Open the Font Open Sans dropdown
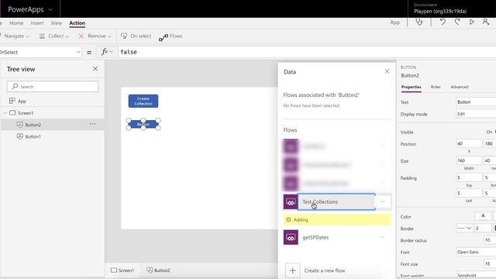 [x=476, y=252]
